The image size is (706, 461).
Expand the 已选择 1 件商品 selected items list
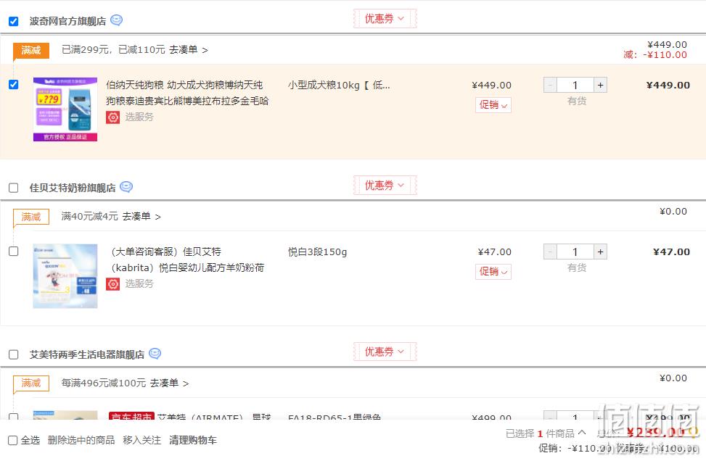tap(546, 433)
